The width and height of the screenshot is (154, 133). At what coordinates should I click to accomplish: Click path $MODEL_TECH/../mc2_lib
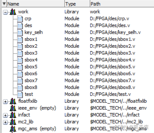[x=117, y=122]
